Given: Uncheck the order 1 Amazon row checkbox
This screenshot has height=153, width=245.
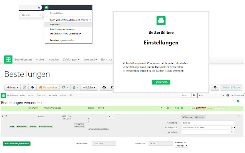Looking at the screenshot, I should 6,116.
